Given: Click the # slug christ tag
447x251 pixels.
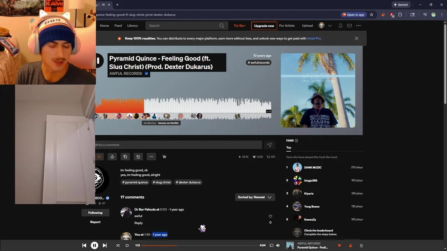Looking at the screenshot, I should coord(162,182).
